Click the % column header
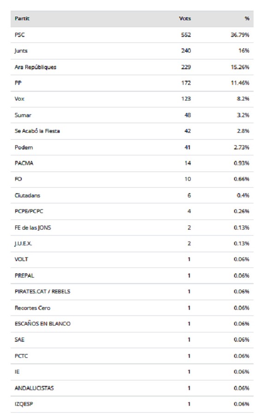 point(247,18)
